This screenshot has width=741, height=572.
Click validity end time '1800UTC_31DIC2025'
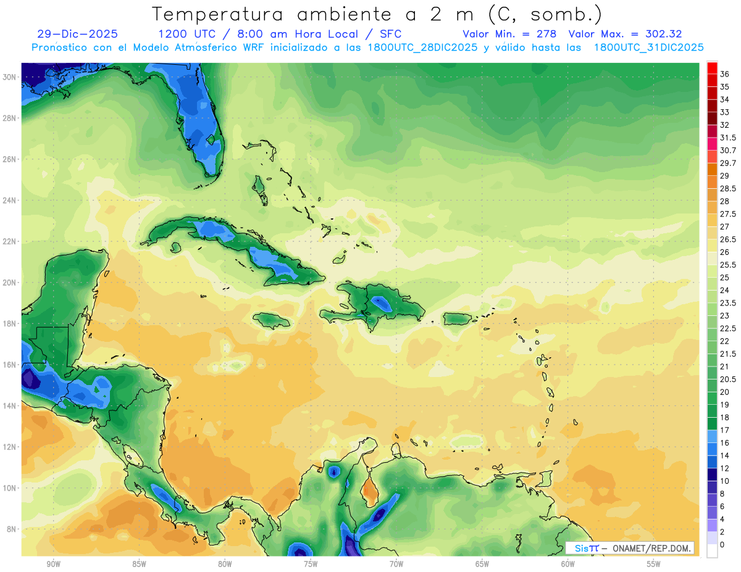point(648,48)
